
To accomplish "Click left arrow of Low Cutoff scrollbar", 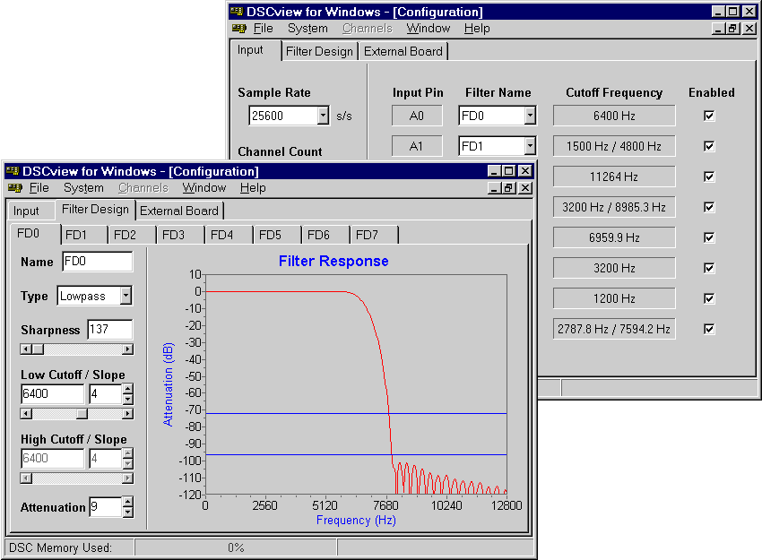I will 26,414.
